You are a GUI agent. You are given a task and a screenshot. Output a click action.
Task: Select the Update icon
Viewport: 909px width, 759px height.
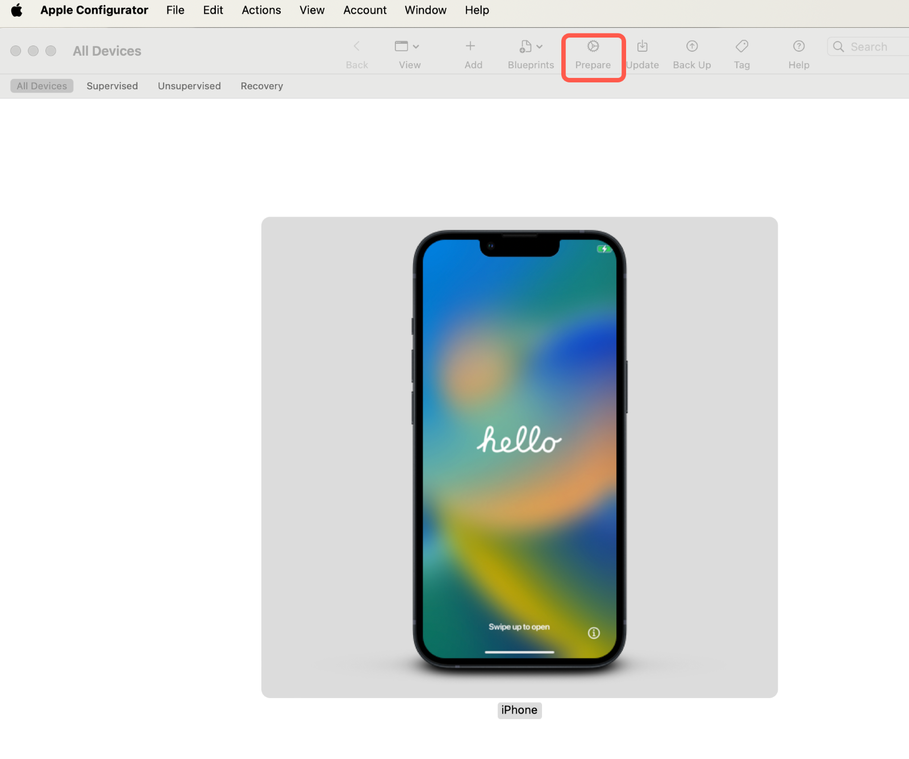tap(642, 47)
